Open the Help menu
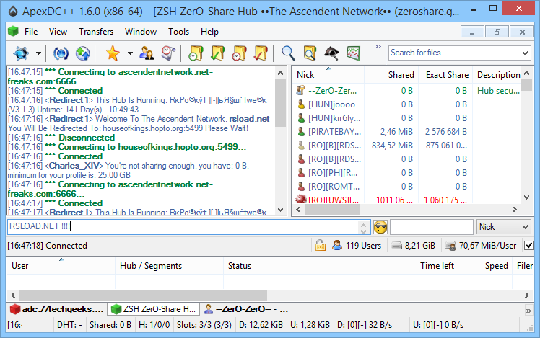The width and height of the screenshot is (540, 338). click(x=209, y=32)
